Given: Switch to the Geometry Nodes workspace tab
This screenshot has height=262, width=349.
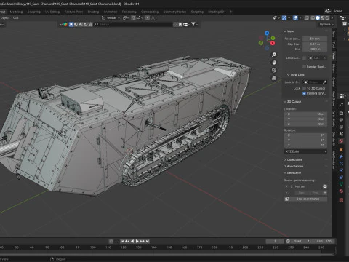Looking at the screenshot, I should pos(174,12).
